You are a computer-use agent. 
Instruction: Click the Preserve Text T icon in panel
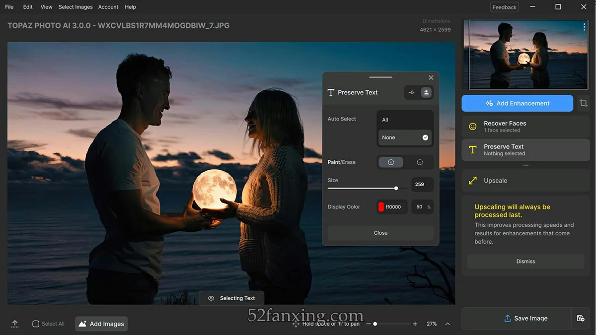pos(331,92)
